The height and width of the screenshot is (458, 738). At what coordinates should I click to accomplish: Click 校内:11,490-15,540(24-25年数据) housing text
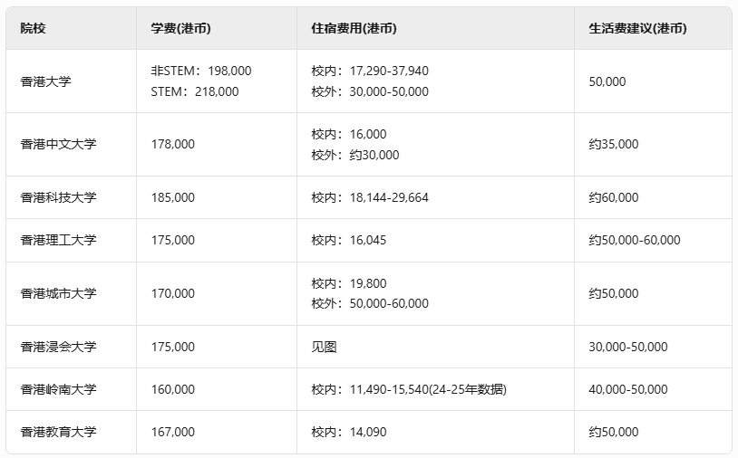409,389
